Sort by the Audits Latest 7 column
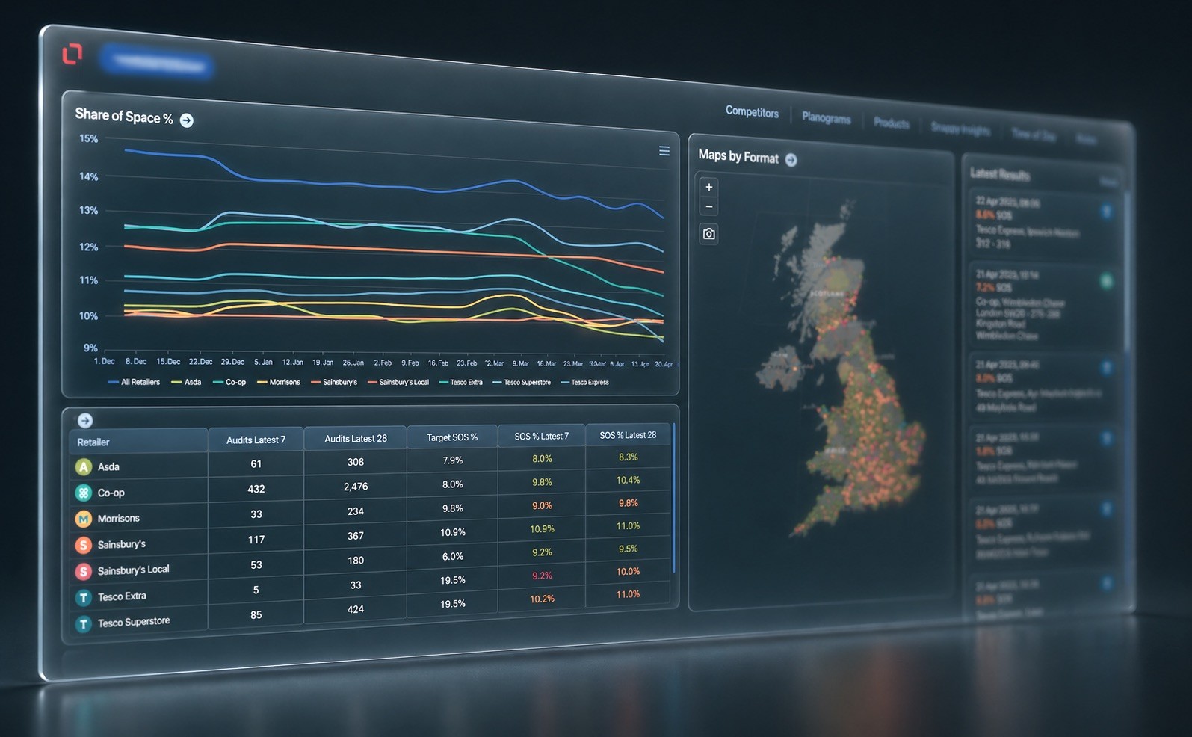 click(x=256, y=440)
